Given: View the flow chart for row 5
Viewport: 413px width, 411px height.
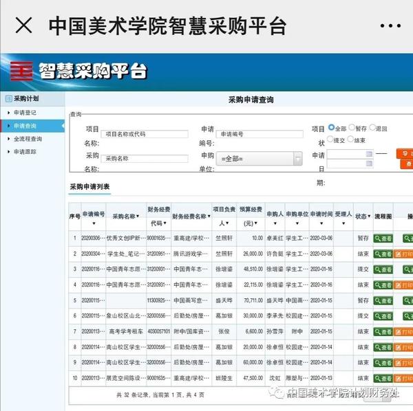Looking at the screenshot, I should coord(383,301).
